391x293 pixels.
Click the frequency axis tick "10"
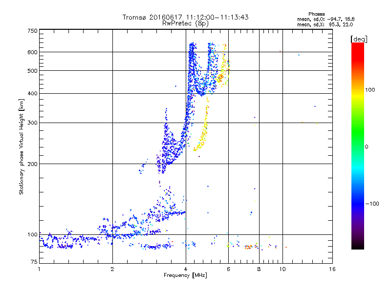click(282, 269)
